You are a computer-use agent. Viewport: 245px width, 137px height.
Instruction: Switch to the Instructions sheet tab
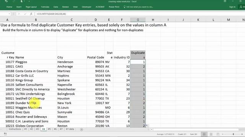(15, 129)
